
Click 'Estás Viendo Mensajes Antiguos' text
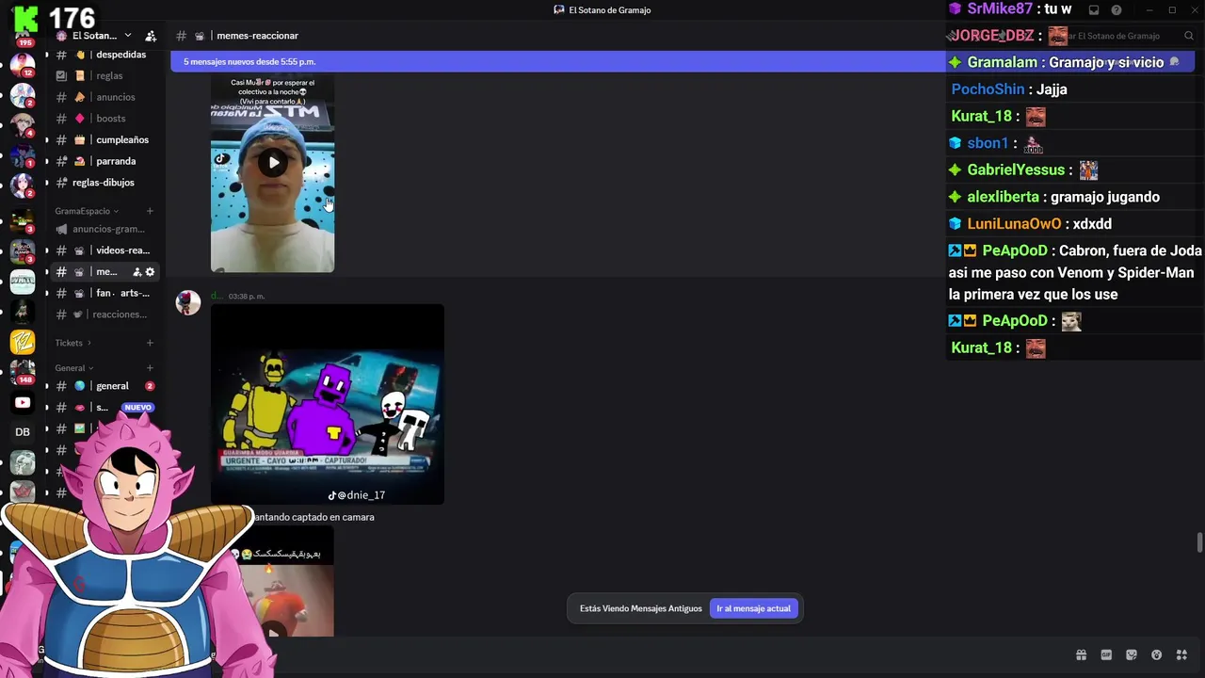click(641, 608)
